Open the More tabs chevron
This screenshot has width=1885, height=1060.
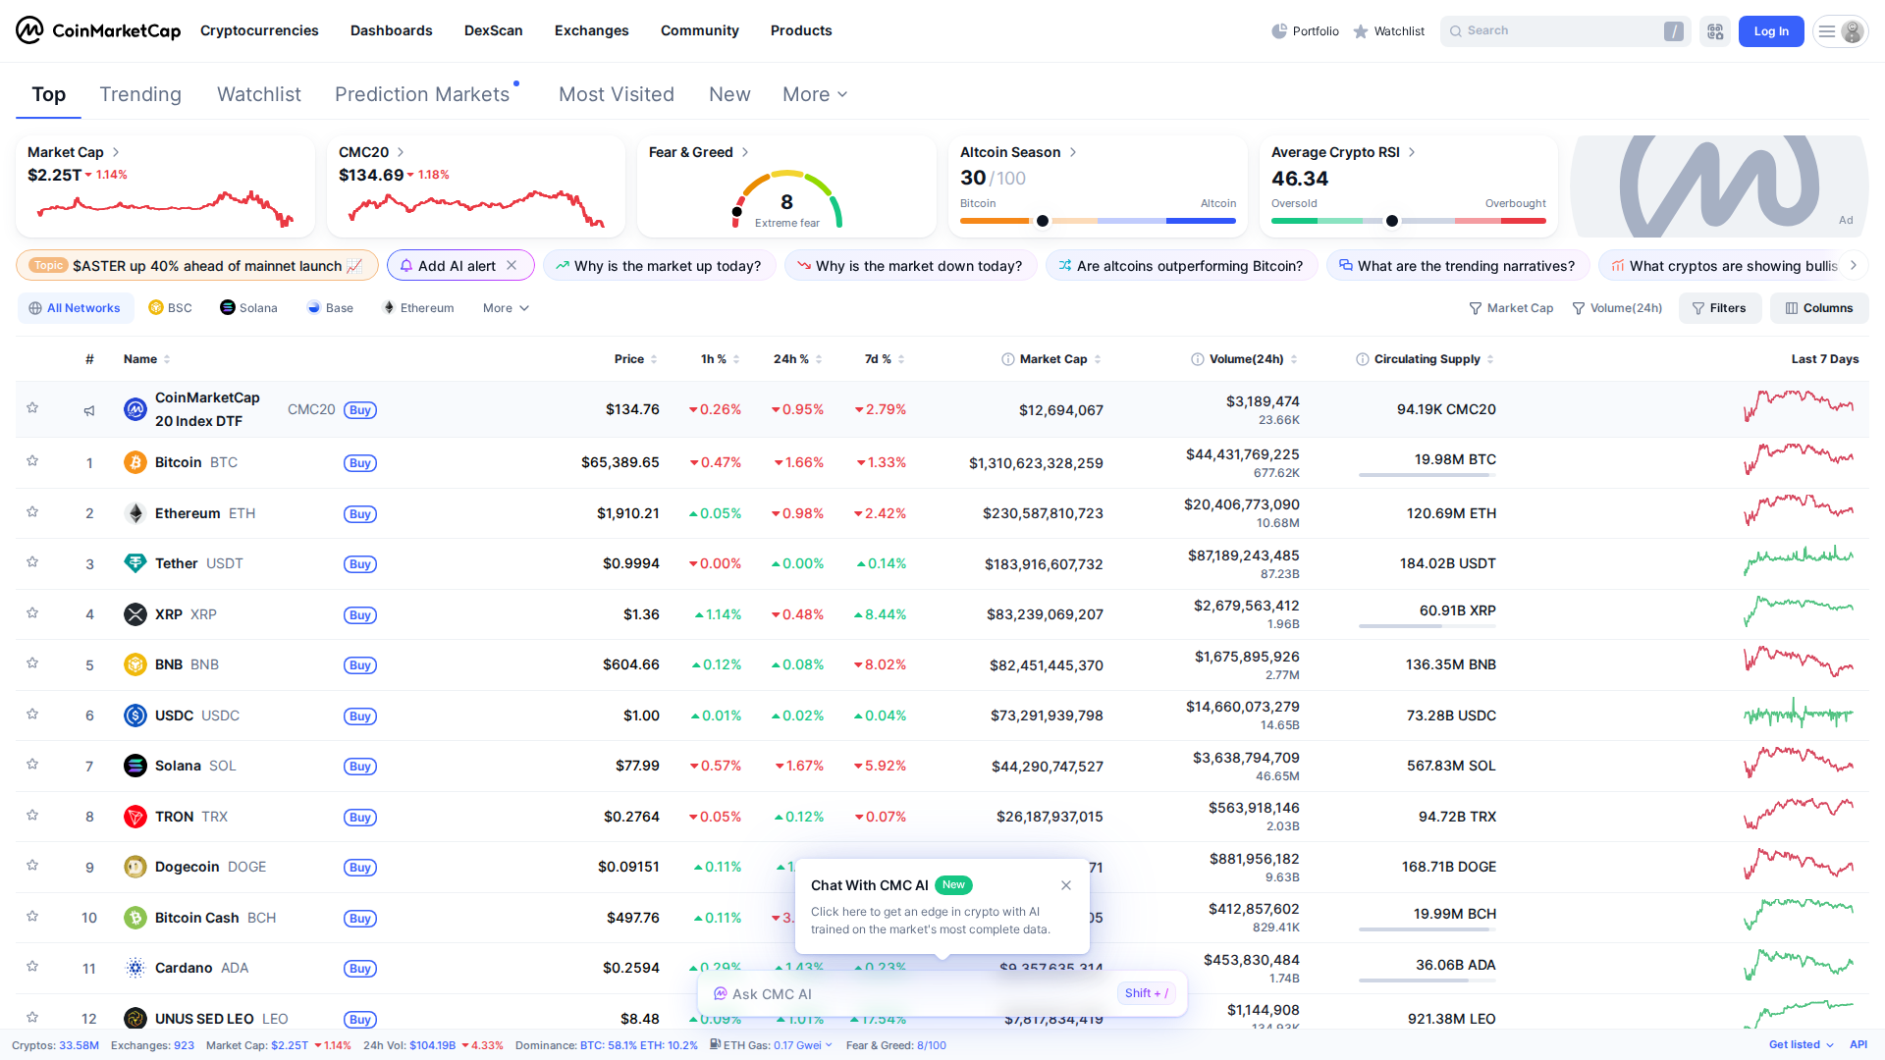coord(840,94)
